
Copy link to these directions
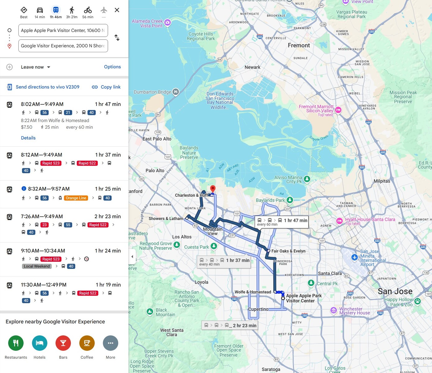tap(106, 87)
